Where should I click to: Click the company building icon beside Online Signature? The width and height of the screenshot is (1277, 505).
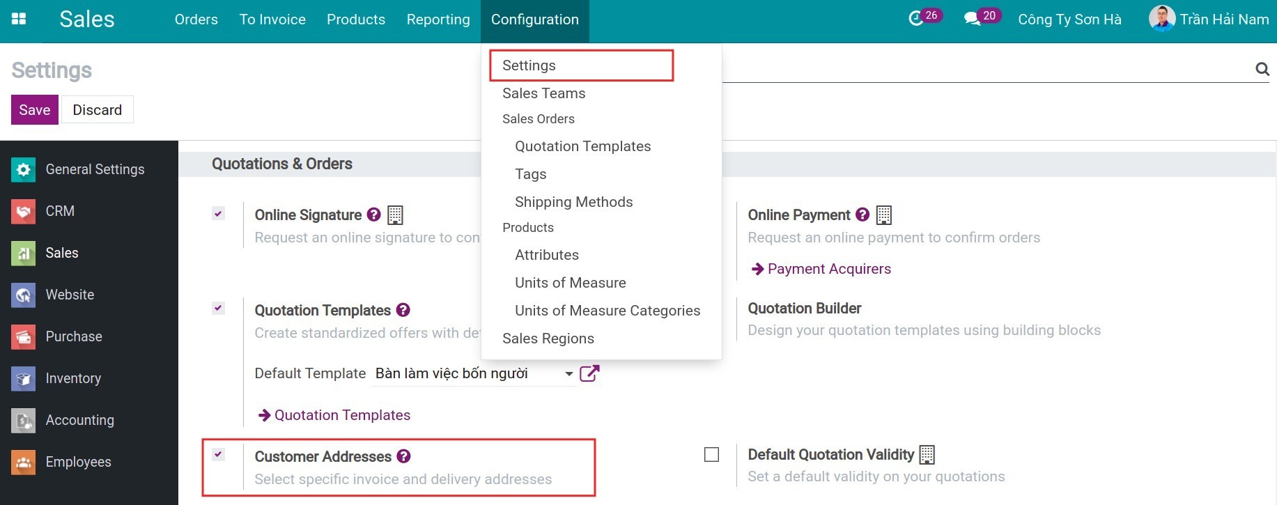point(395,215)
